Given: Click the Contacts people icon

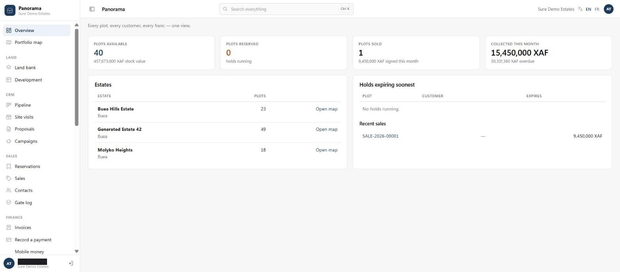Looking at the screenshot, I should click(9, 190).
